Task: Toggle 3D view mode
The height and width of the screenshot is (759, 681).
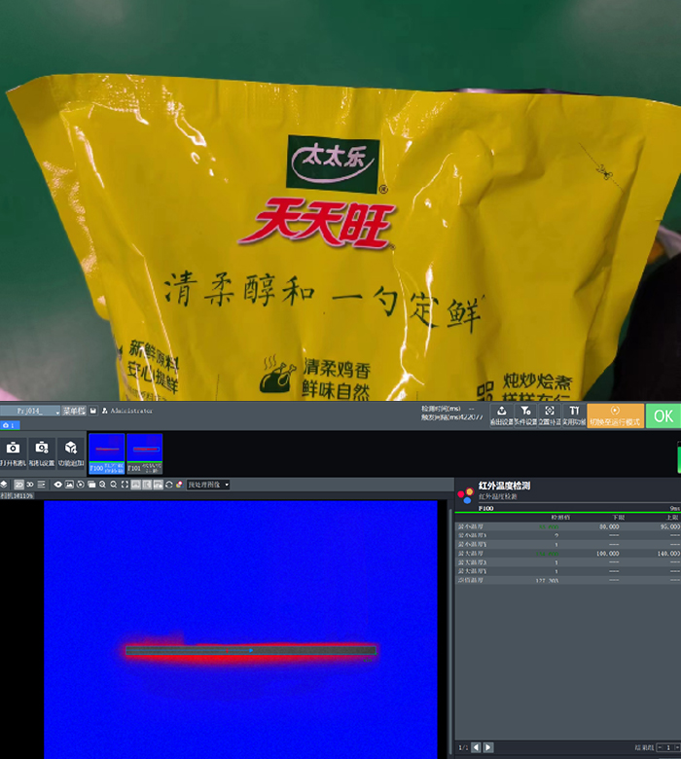Action: (29, 485)
